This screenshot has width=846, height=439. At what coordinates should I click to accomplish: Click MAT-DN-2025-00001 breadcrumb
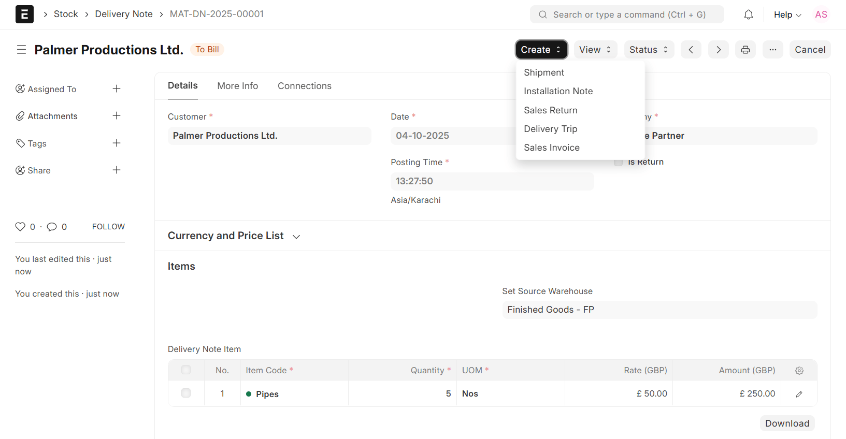(217, 14)
